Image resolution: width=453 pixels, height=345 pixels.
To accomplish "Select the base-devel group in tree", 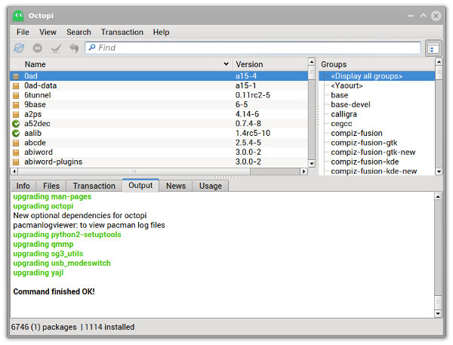I will point(351,105).
